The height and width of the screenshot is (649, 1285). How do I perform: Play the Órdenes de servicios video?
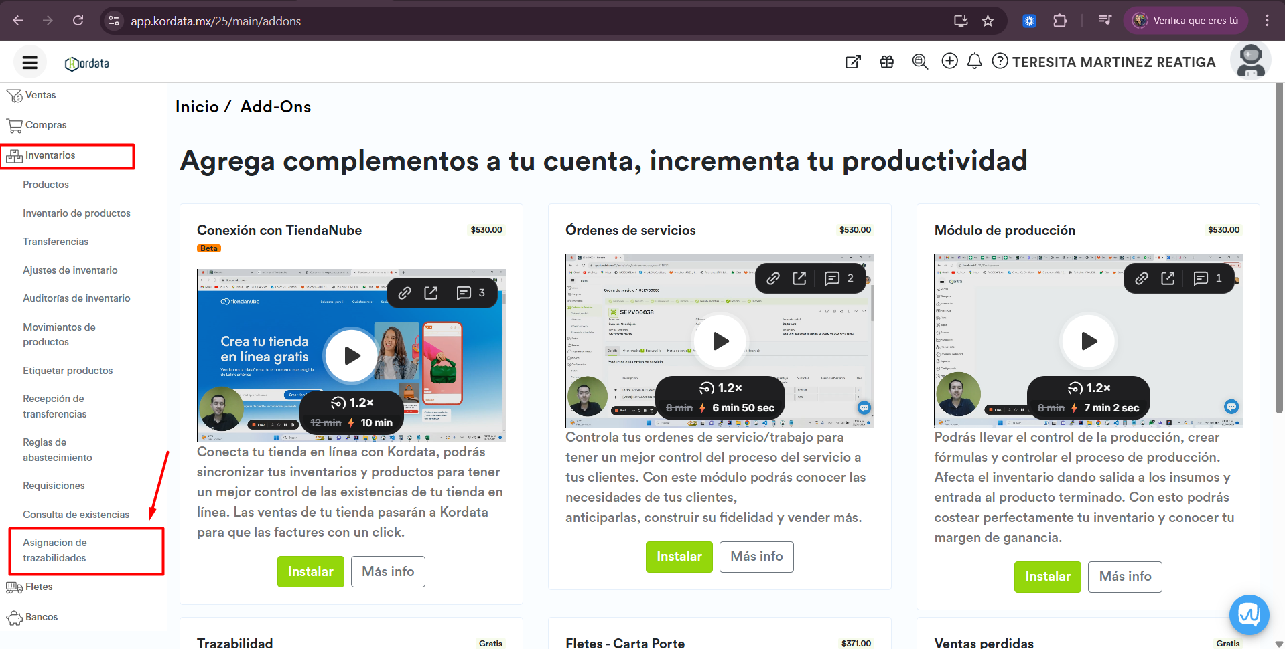(x=720, y=341)
